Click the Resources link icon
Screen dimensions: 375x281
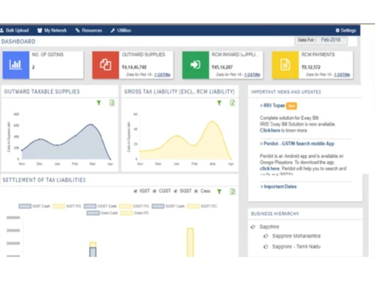[x=77, y=31]
